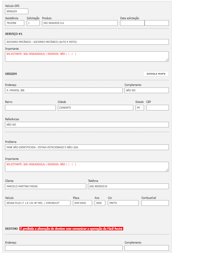The height and width of the screenshot is (253, 199).
Task: Focus the Cliente name field
Action: [x=46, y=186]
